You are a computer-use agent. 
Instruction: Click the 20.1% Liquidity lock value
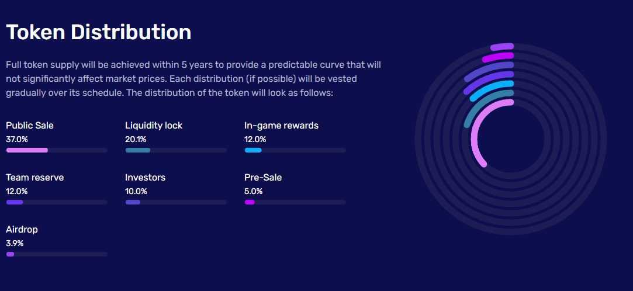click(x=136, y=139)
